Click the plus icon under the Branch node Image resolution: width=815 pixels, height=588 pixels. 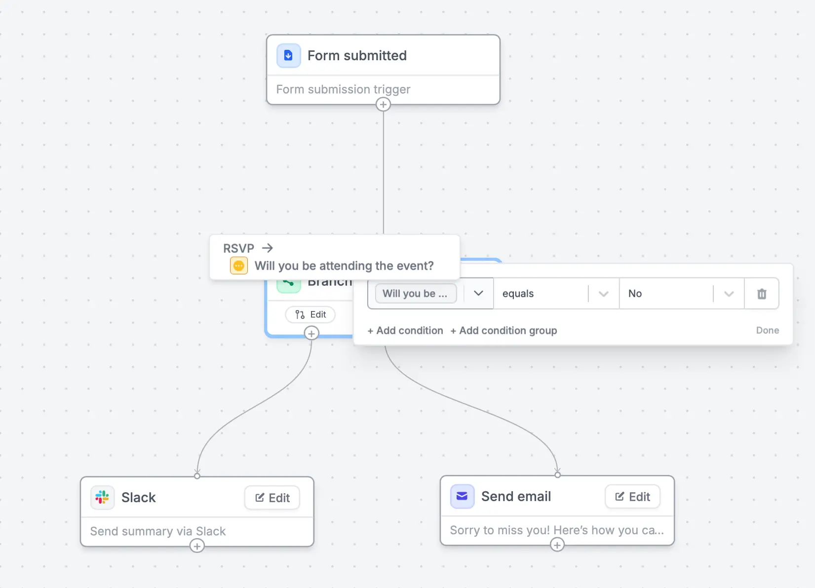[311, 333]
